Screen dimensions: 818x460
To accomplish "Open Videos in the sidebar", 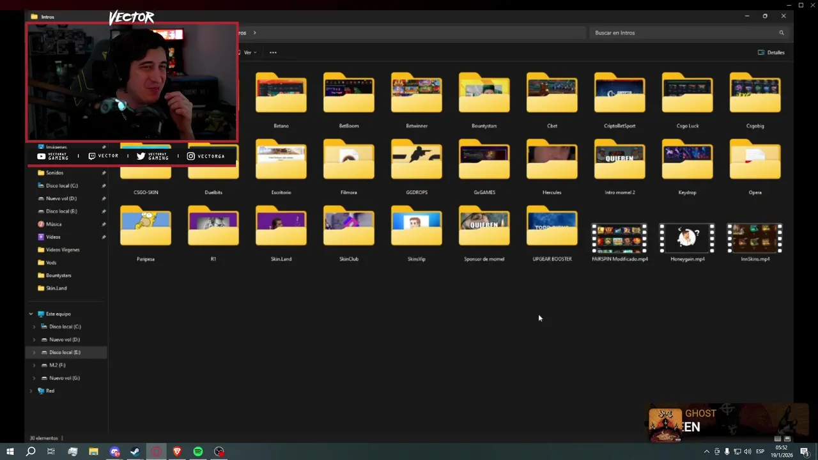I will pyautogui.click(x=53, y=237).
